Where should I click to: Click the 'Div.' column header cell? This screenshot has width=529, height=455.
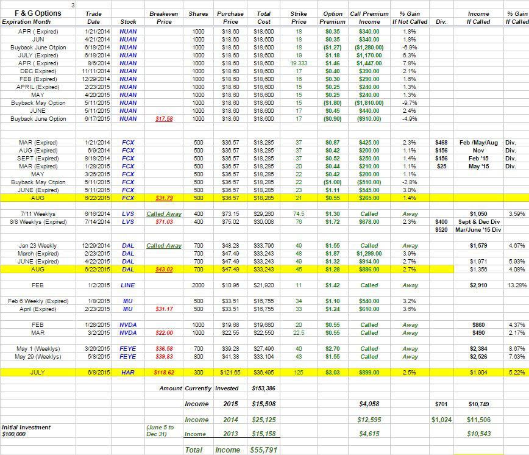(x=441, y=21)
